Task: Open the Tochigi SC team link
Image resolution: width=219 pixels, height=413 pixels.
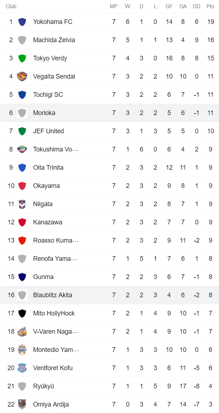Action: [48, 95]
